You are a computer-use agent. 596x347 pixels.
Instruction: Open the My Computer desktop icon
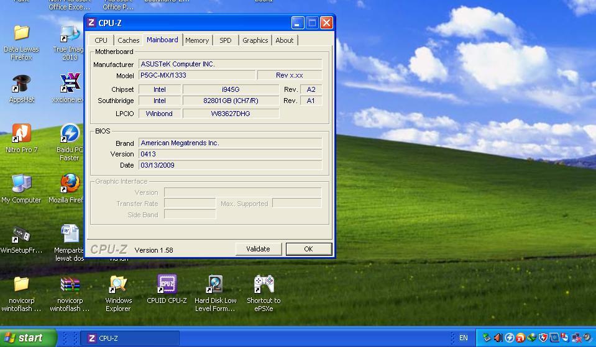click(x=21, y=183)
